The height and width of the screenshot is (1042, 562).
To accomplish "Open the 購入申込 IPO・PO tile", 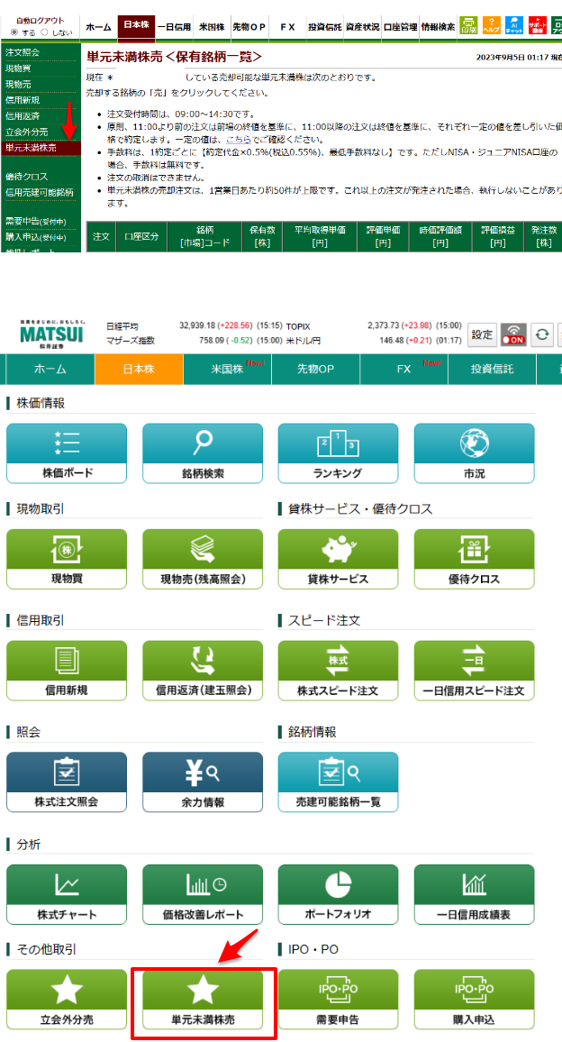I will 475,999.
